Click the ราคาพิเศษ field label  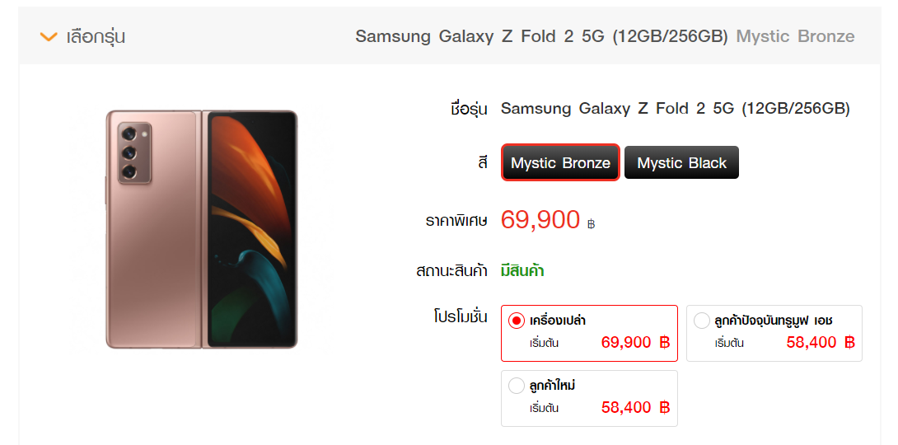(456, 221)
